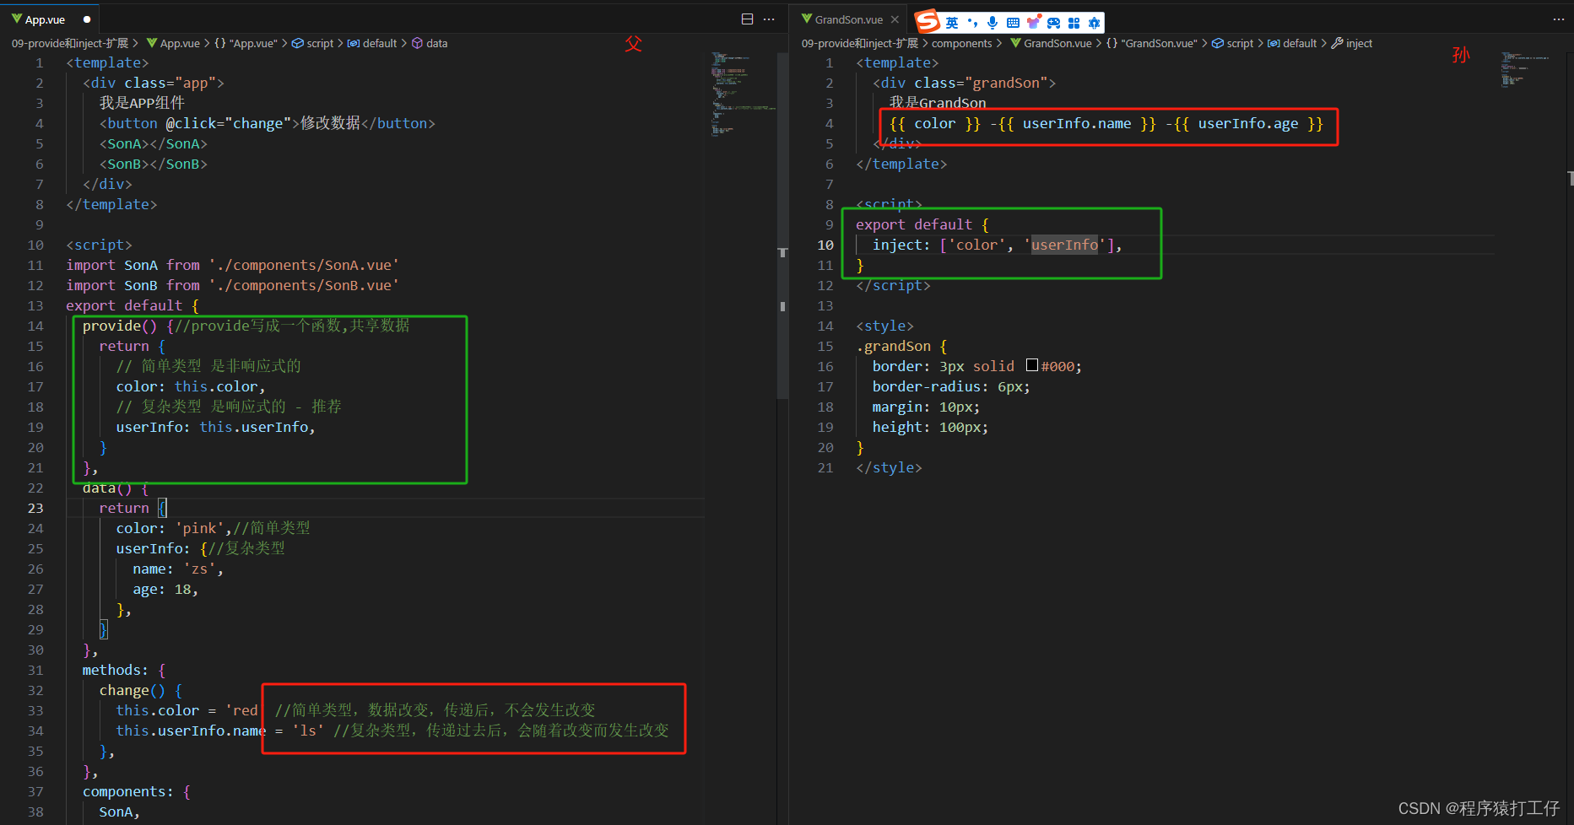Click line number 23 in App.vue gutter

point(35,508)
